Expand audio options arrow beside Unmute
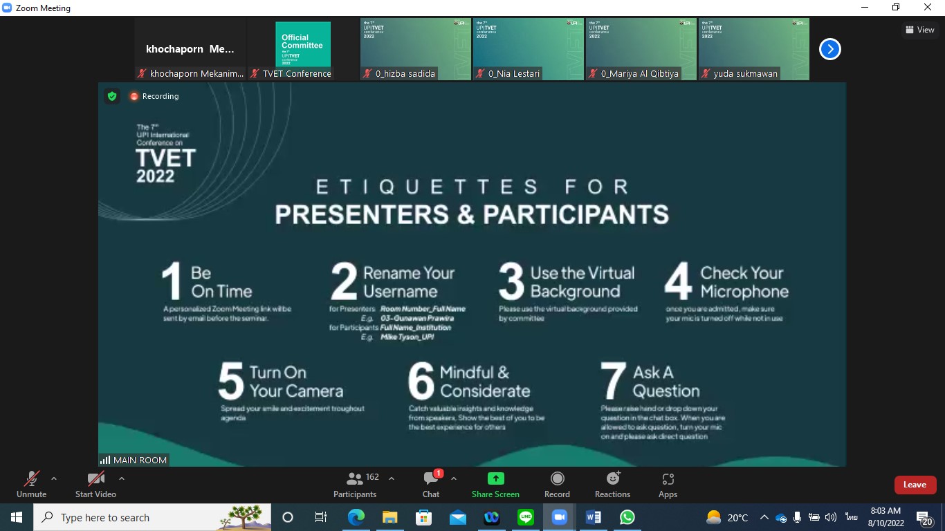This screenshot has width=945, height=531. [54, 478]
